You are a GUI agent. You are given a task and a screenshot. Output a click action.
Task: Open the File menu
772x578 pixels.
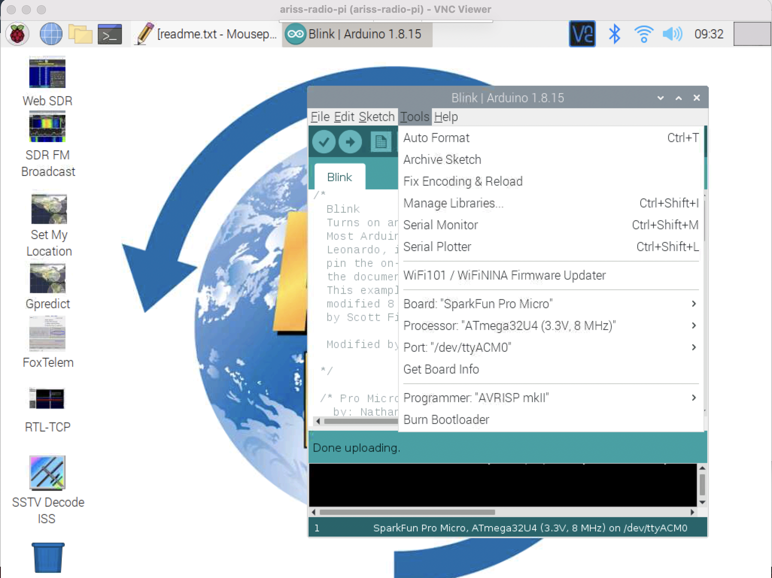(x=320, y=117)
